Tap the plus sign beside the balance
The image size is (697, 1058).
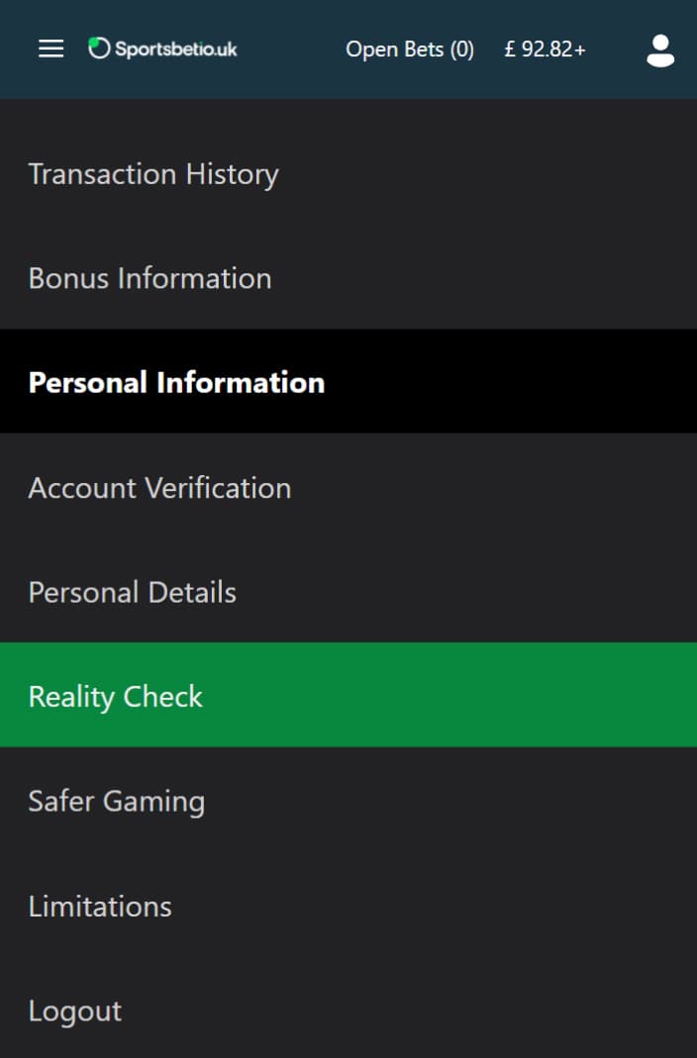(x=579, y=49)
